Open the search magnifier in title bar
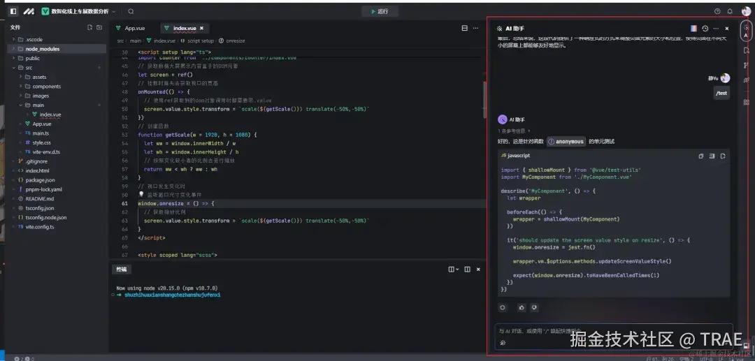This screenshot has height=361, width=755. tap(131, 11)
